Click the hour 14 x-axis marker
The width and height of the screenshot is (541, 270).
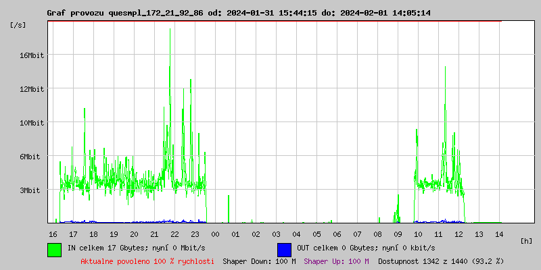(x=499, y=234)
